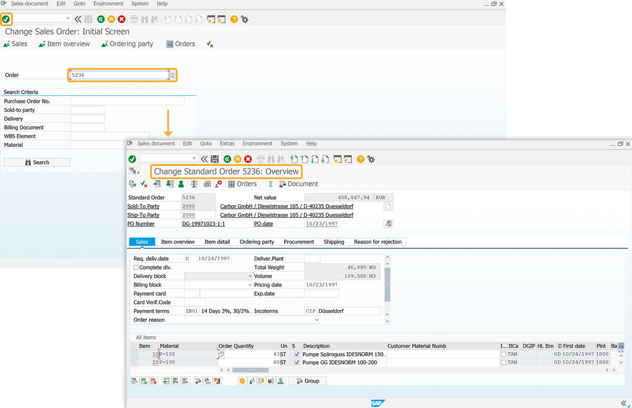Viewport: 632px width, 408px height.
Task: Open command field dropdown in Initial Screen window
Action: click(x=67, y=19)
